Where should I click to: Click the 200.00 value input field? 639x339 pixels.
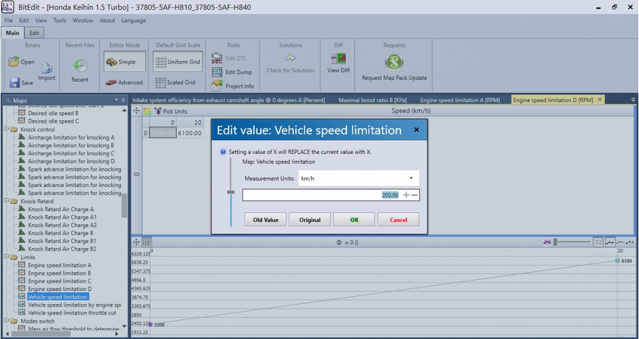pos(331,195)
